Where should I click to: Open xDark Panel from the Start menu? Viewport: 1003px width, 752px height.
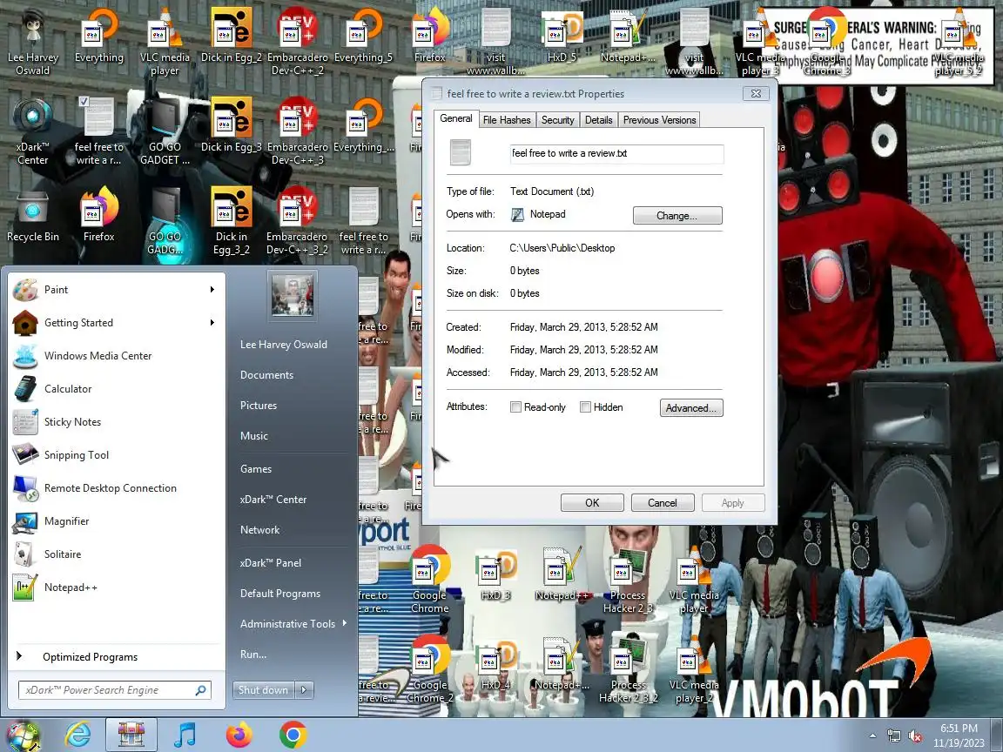point(271,563)
